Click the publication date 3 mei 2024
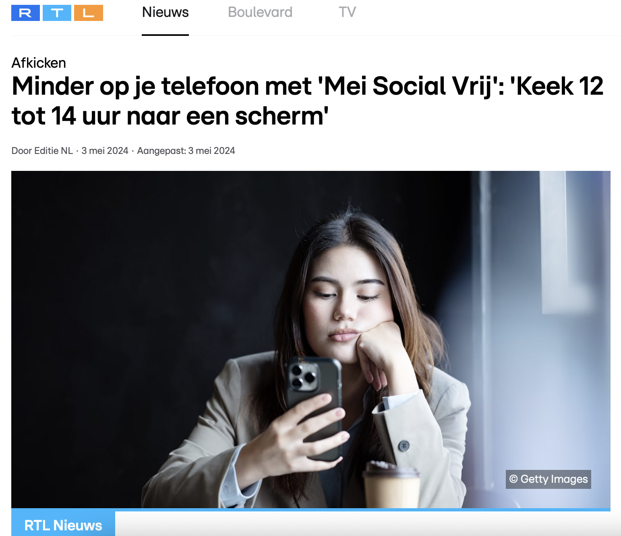 pyautogui.click(x=105, y=151)
